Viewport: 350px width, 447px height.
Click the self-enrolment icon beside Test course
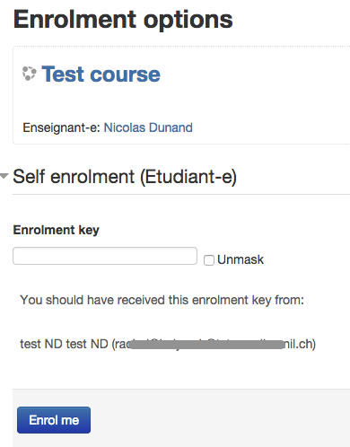(30, 74)
